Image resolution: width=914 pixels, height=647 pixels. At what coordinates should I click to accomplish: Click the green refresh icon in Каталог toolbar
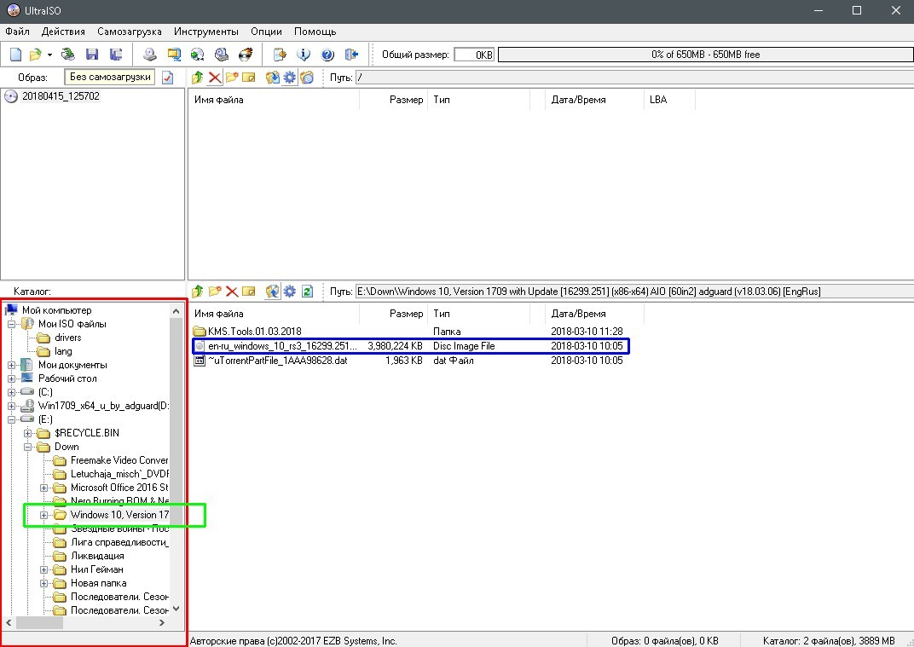[307, 292]
